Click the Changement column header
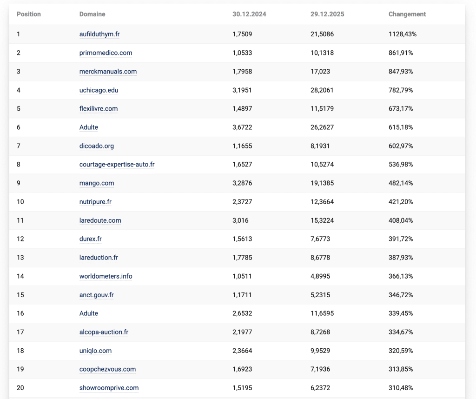 pos(407,14)
